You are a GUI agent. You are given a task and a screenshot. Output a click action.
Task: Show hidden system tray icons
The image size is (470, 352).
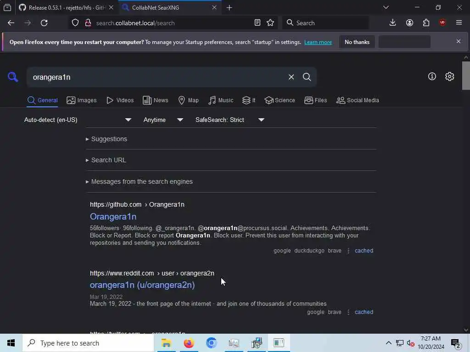pos(388,343)
